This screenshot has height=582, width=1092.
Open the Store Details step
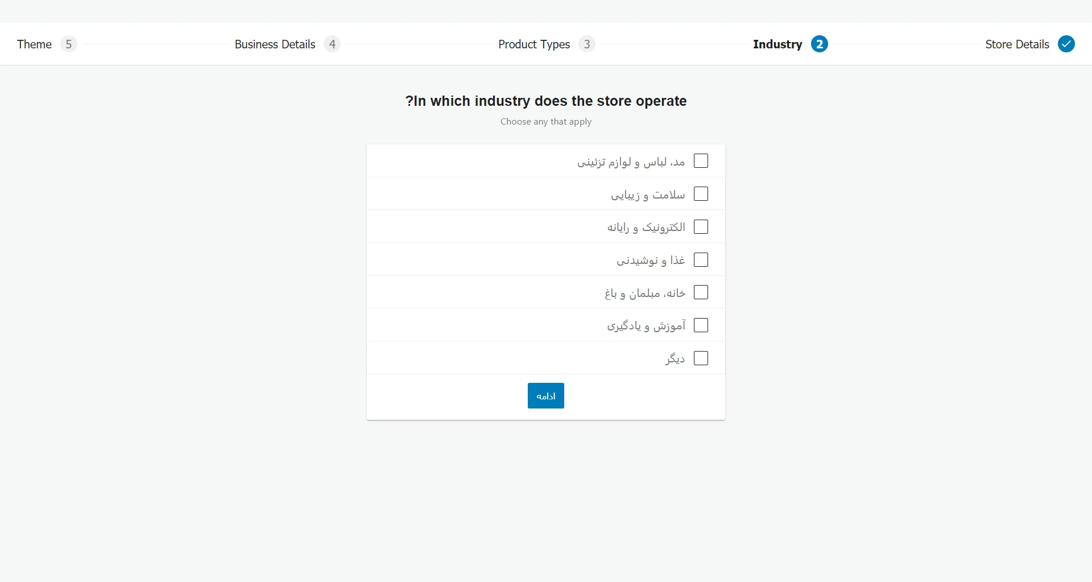pyautogui.click(x=1016, y=44)
